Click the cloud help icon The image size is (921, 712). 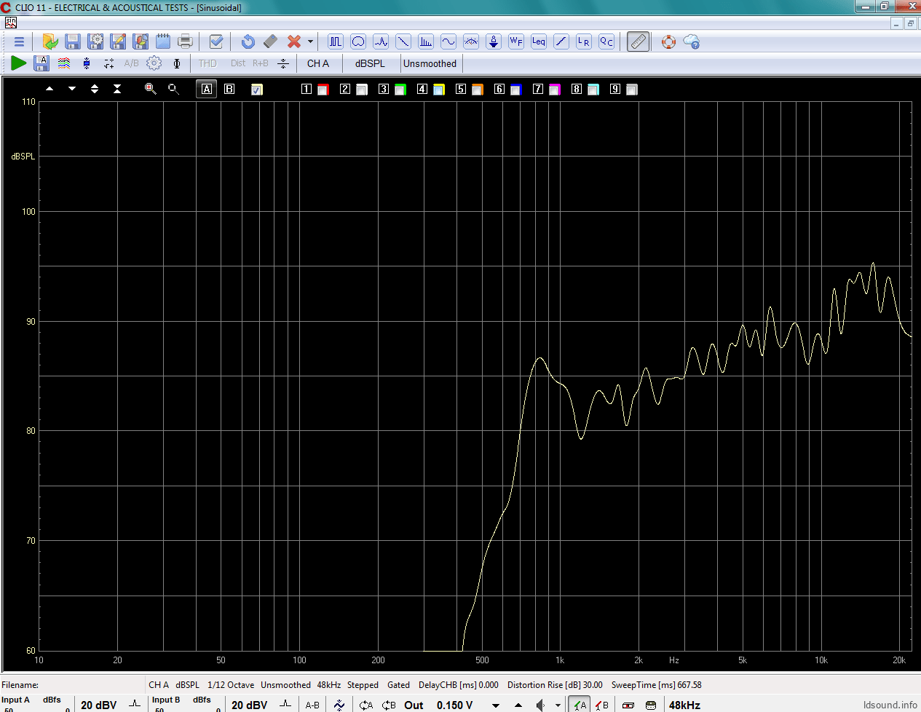692,41
